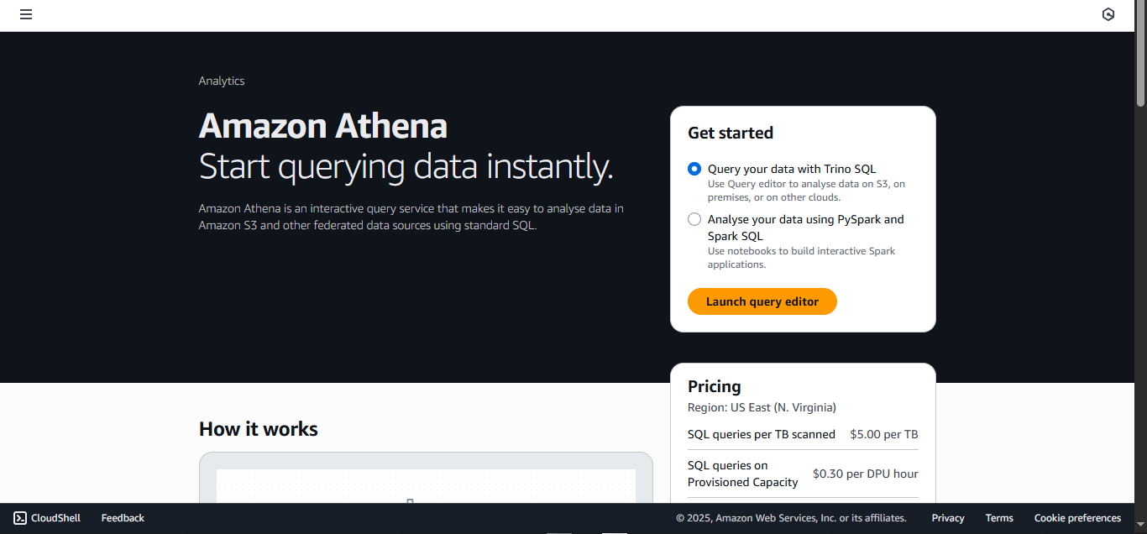The width and height of the screenshot is (1147, 534).
Task: Open the Terms link
Action: tap(999, 518)
